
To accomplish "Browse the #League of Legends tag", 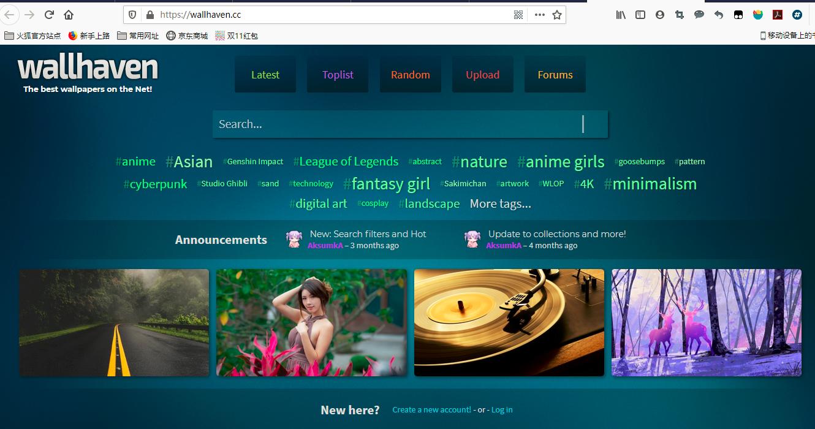I will pyautogui.click(x=346, y=162).
